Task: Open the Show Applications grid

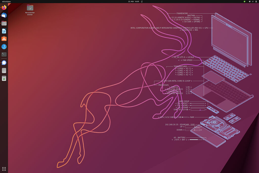Action: click(4, 168)
